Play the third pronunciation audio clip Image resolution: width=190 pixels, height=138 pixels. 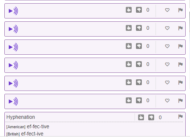pos(13,47)
